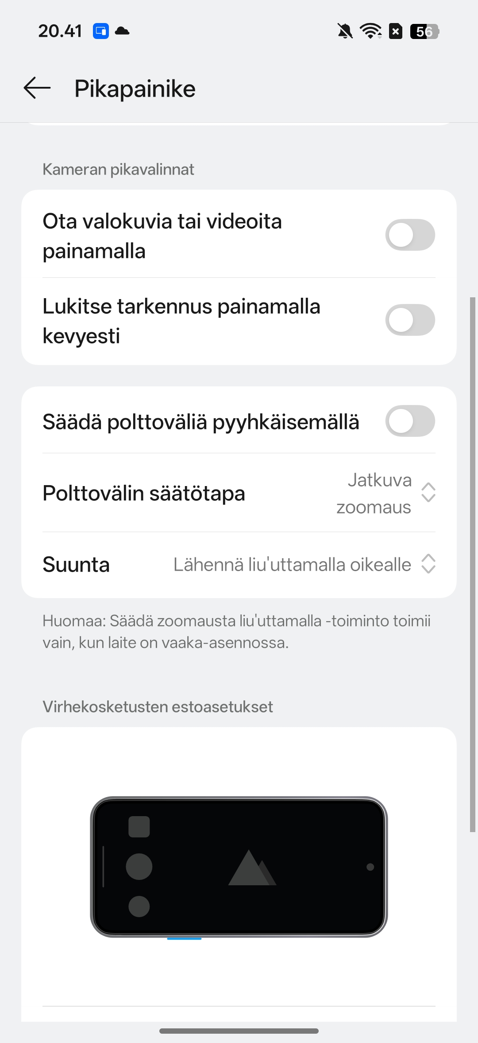Tap the battery level indicator

click(424, 31)
